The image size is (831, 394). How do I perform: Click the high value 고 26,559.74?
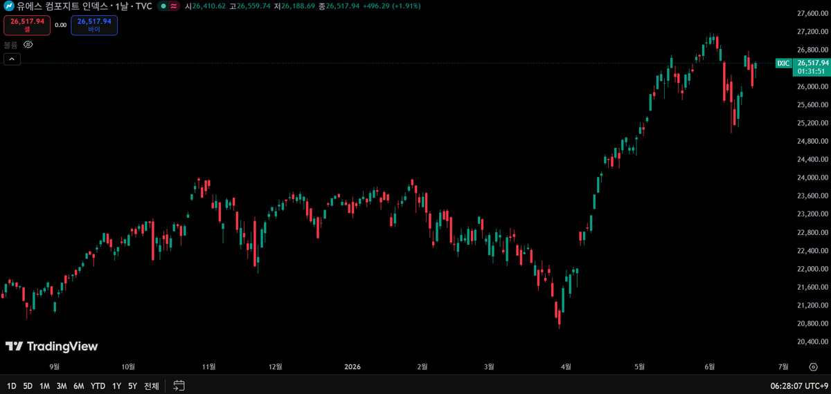251,6
